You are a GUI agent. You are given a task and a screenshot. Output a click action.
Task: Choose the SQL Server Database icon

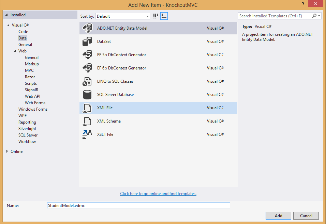[x=87, y=95]
